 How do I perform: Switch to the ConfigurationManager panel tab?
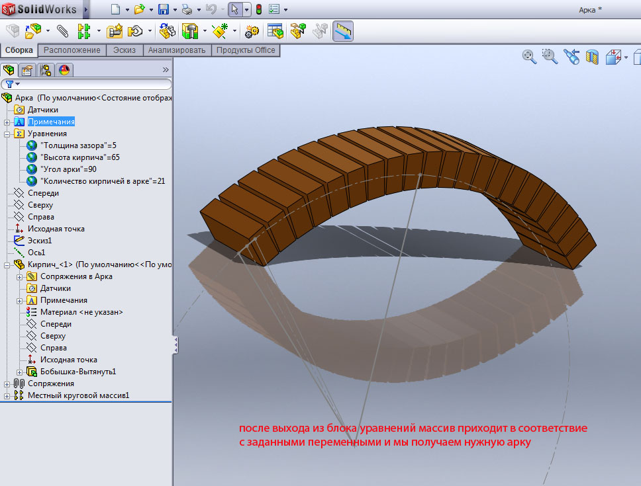coord(46,70)
